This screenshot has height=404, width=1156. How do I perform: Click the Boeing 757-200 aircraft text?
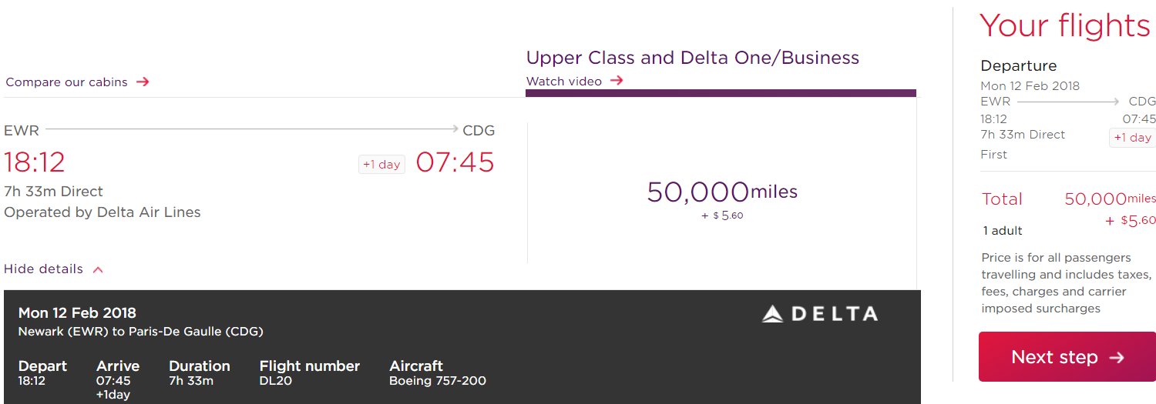point(438,381)
